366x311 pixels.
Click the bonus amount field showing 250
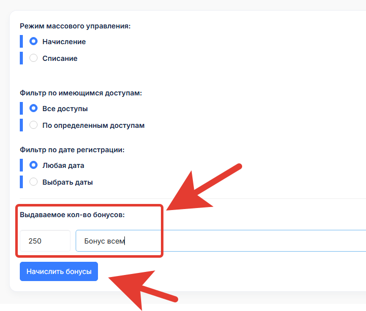[x=45, y=241]
